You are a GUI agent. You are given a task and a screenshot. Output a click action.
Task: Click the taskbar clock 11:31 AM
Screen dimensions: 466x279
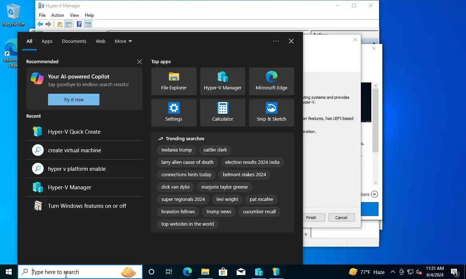click(x=435, y=272)
